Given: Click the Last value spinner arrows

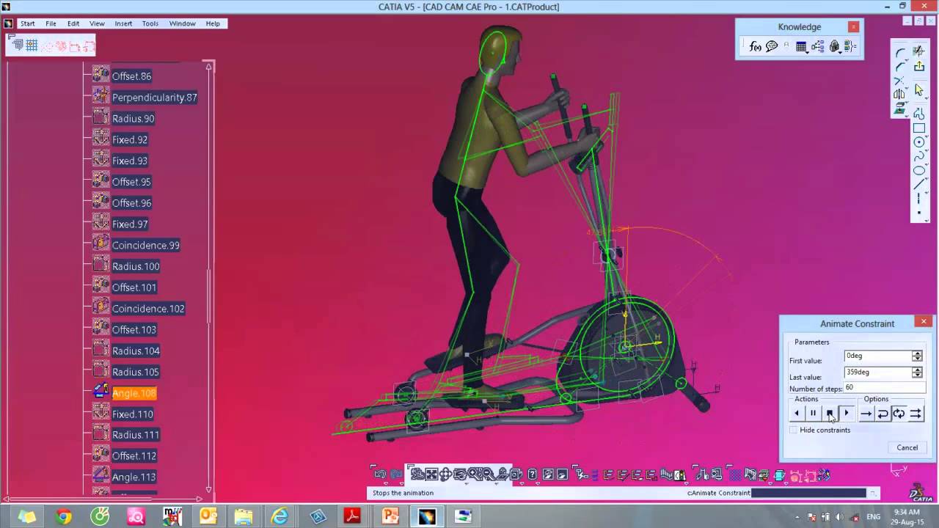Looking at the screenshot, I should pos(917,373).
